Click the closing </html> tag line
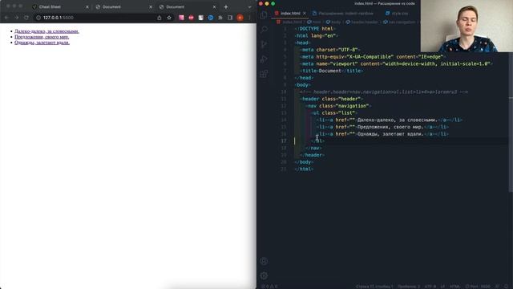Screen dimensions: 513x289 click(304, 169)
